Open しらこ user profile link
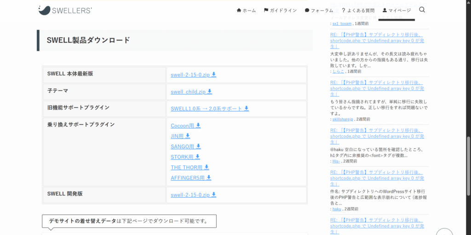This screenshot has width=471, height=235. coord(338,71)
